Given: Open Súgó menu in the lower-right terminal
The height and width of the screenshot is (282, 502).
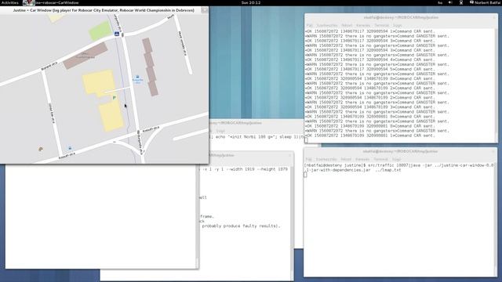Looking at the screenshot, I should click(x=396, y=159).
